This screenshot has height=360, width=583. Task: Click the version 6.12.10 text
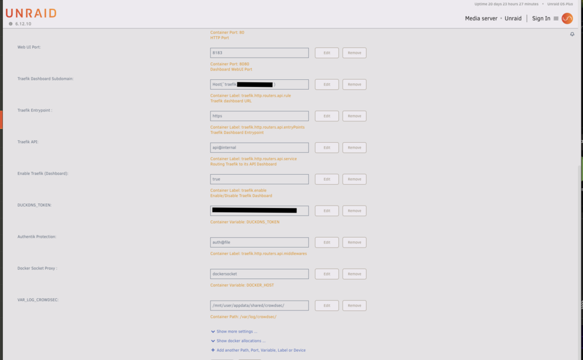[x=23, y=24]
